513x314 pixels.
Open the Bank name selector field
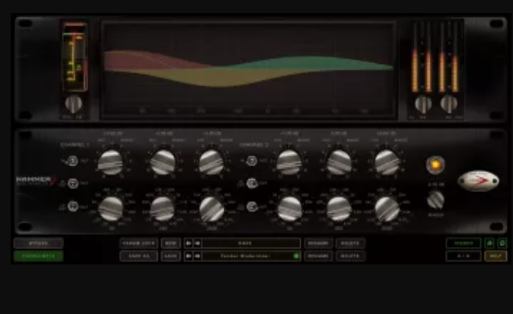pyautogui.click(x=251, y=243)
